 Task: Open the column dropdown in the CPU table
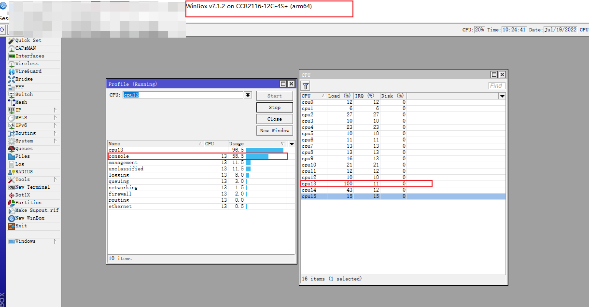tap(502, 96)
